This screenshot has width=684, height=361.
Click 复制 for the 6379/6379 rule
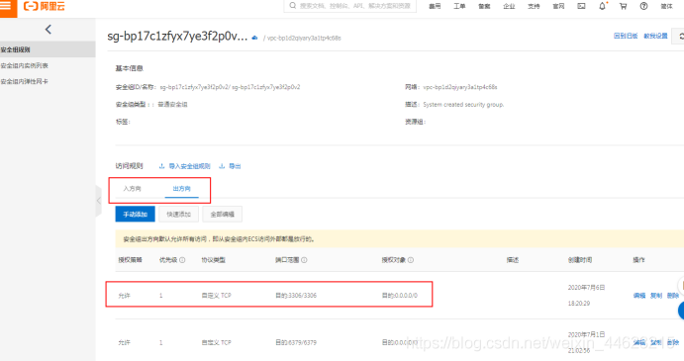pyautogui.click(x=656, y=342)
